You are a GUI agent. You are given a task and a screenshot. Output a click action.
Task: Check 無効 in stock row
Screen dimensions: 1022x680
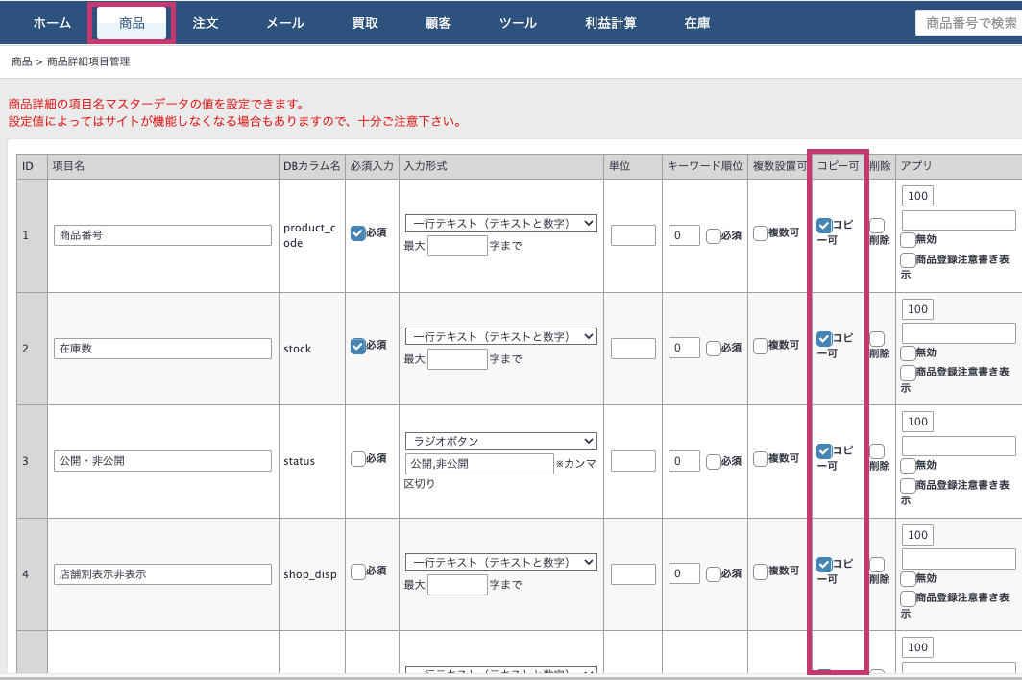[x=908, y=352]
